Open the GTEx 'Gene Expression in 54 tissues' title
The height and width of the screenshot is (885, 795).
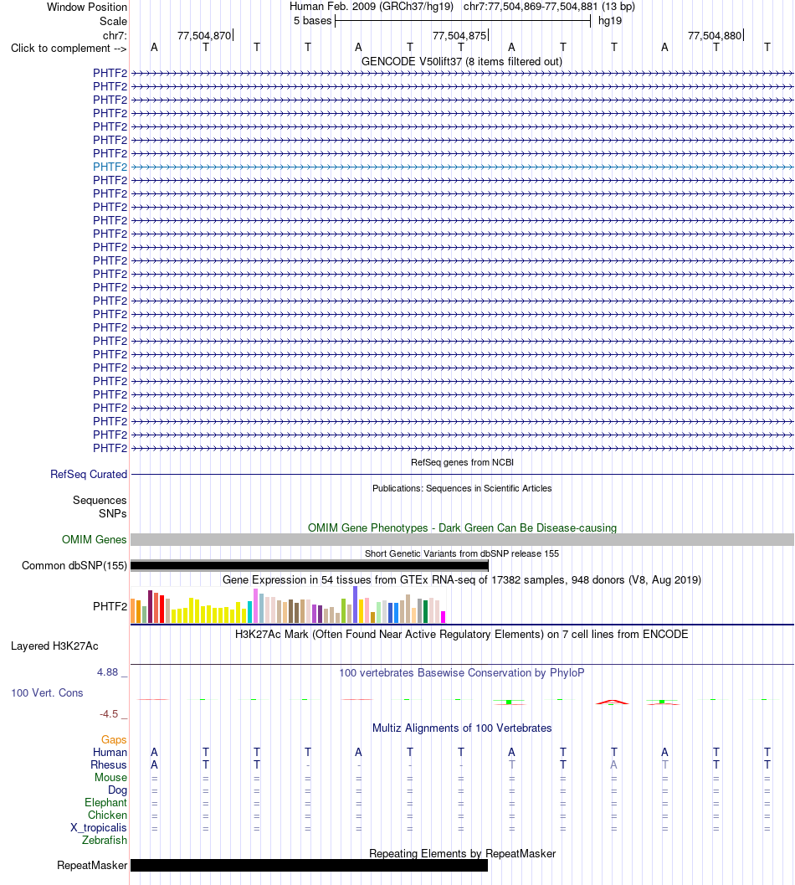[x=462, y=580]
